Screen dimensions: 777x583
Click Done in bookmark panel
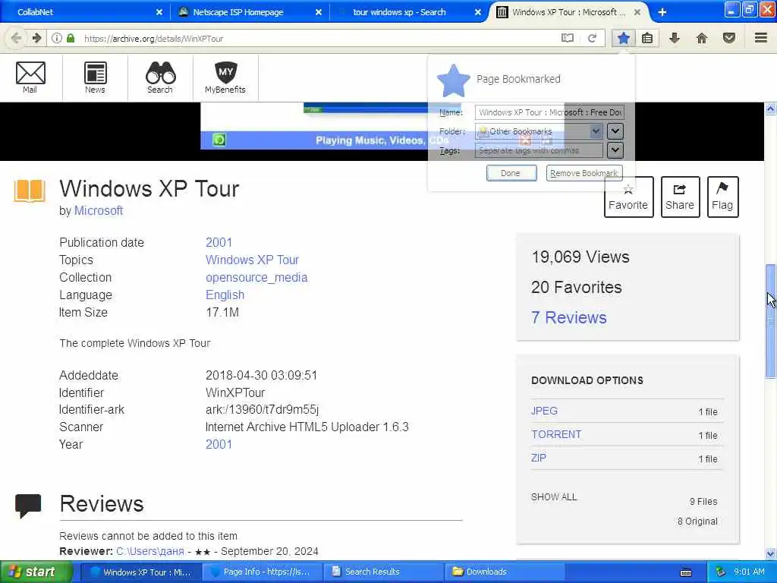pos(511,173)
